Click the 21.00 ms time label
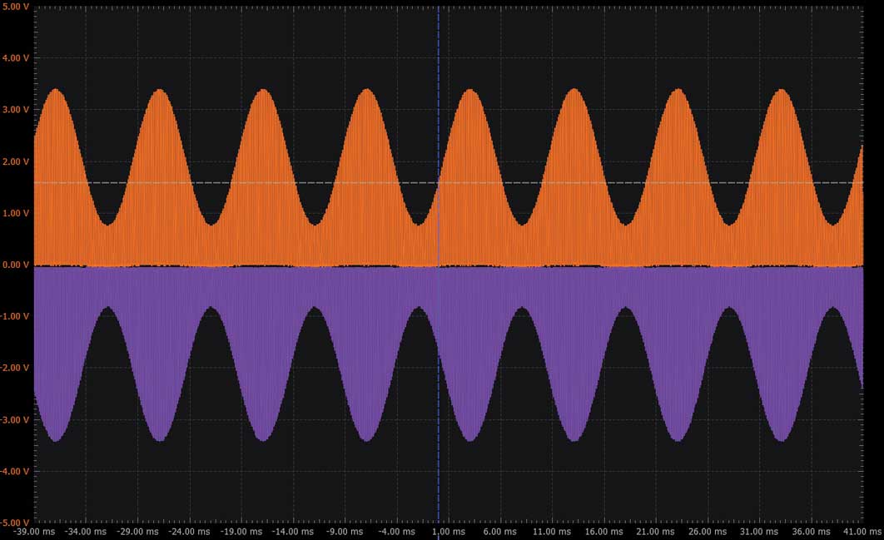This screenshot has width=884, height=540. [x=656, y=532]
